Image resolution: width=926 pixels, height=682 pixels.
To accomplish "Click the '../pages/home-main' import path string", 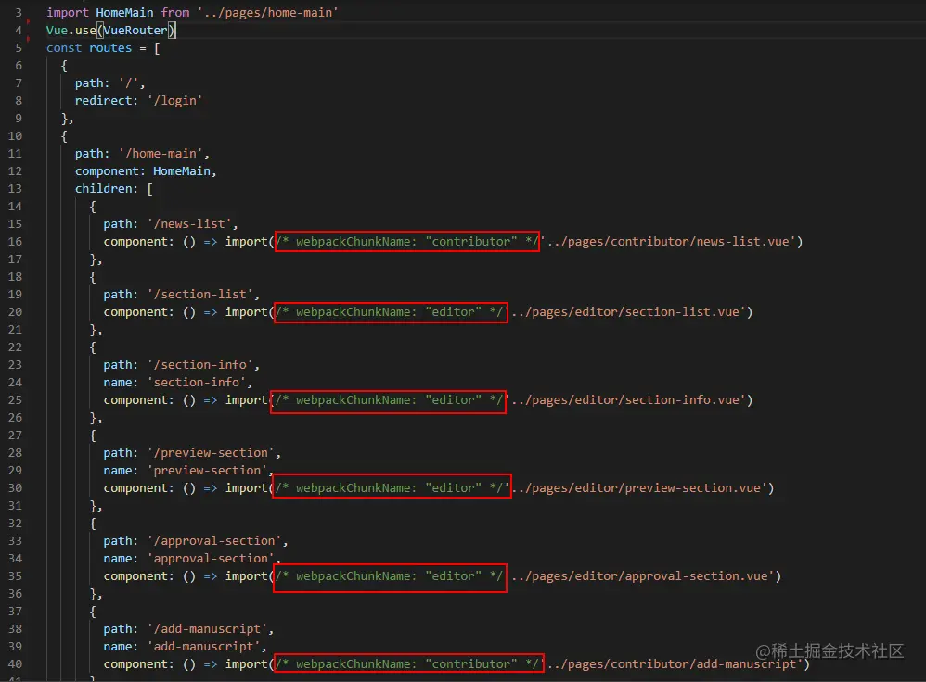I will [x=267, y=12].
